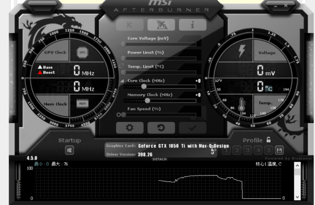Viewport: 315px width, 205px height.
Task: Click the Fan Speed slider handle
Action: pyautogui.click(x=123, y=115)
